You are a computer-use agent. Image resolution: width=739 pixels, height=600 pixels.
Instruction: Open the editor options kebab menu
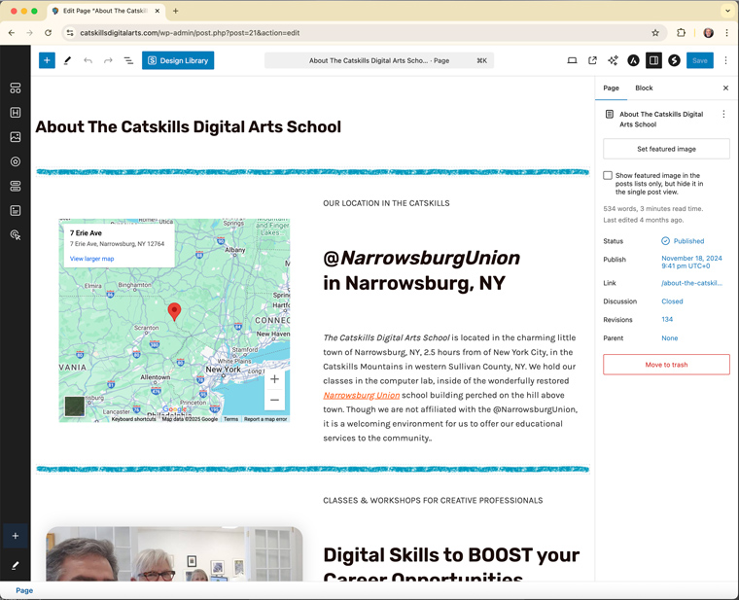725,60
